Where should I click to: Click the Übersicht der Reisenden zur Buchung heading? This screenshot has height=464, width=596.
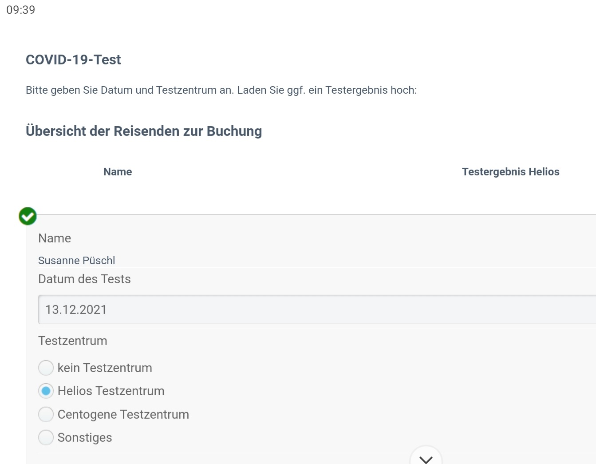pyautogui.click(x=144, y=131)
